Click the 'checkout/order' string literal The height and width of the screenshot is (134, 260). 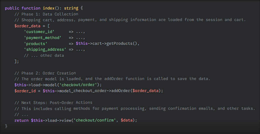tap(79, 85)
